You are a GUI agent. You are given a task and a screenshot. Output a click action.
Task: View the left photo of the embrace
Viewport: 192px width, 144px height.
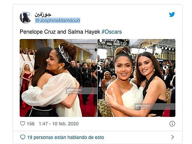click(x=58, y=78)
